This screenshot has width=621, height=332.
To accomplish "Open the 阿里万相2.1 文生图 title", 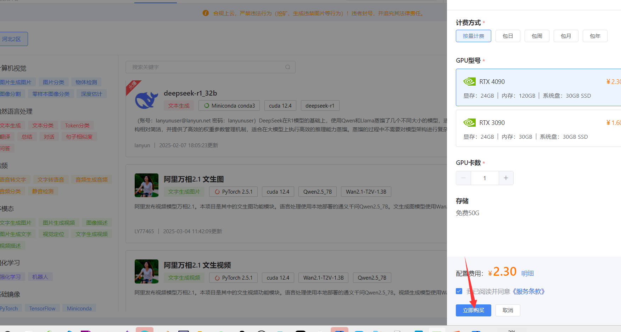I will click(x=194, y=179).
